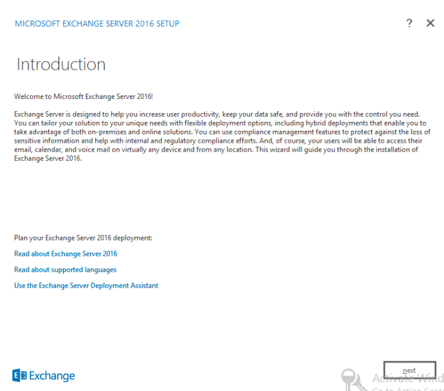This screenshot has height=391, width=444.
Task: Click the Microsoft Exchange Server 2016 Setup title text
Action: tap(97, 23)
